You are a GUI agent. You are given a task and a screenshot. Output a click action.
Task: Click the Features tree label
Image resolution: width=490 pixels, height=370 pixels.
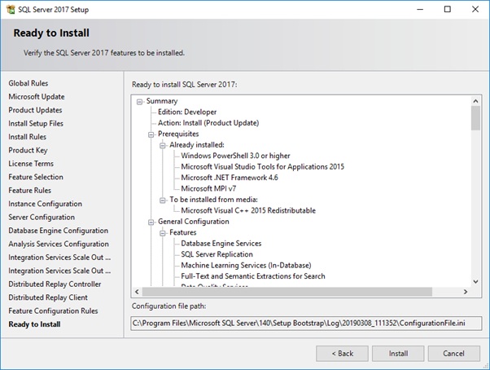(183, 232)
